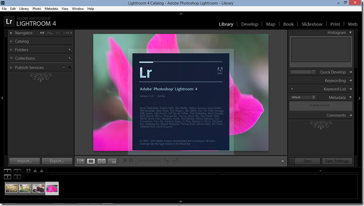Open Compare view XY icon
364x206 pixels.
[x=101, y=161]
